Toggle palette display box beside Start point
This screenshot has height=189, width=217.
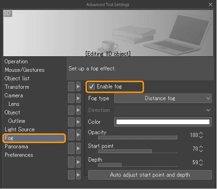[71, 148]
